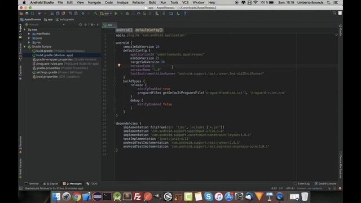
Task: Open Skype from the dock
Action: tap(208, 197)
